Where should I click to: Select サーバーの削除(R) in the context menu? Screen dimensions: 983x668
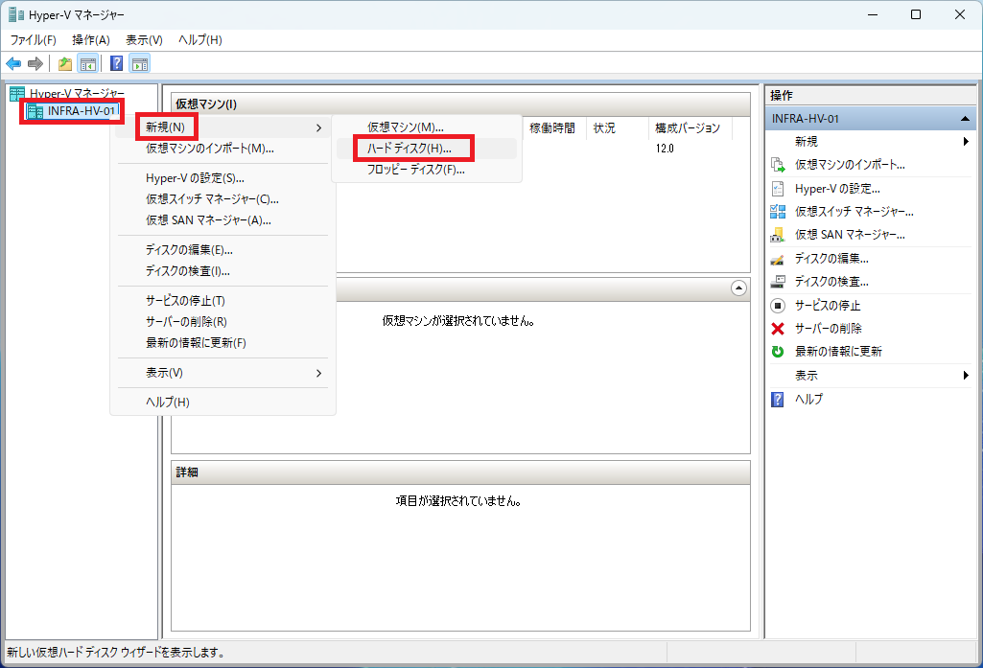(x=223, y=322)
